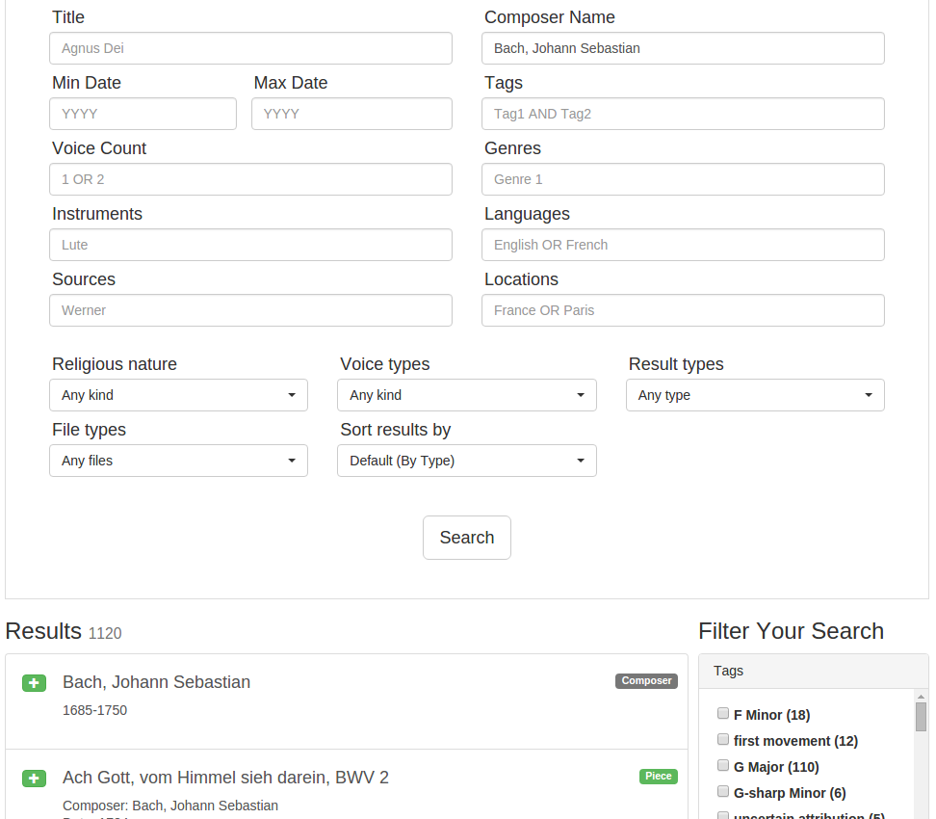Change the Sort results by dropdown
936x819 pixels.
pyautogui.click(x=467, y=461)
